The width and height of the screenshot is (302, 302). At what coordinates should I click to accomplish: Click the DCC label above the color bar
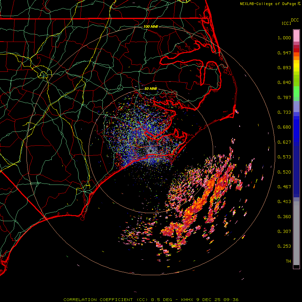tap(295, 20)
